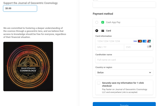The width and height of the screenshot is (160, 106).
Task: Click the donation amount field showing $0.00
Action: click(x=20, y=8)
